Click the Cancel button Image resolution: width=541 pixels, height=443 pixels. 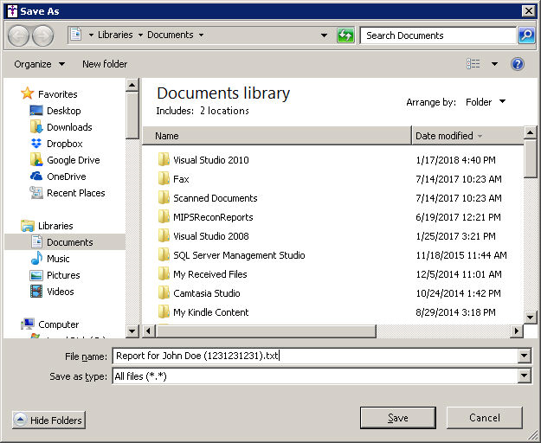484,418
